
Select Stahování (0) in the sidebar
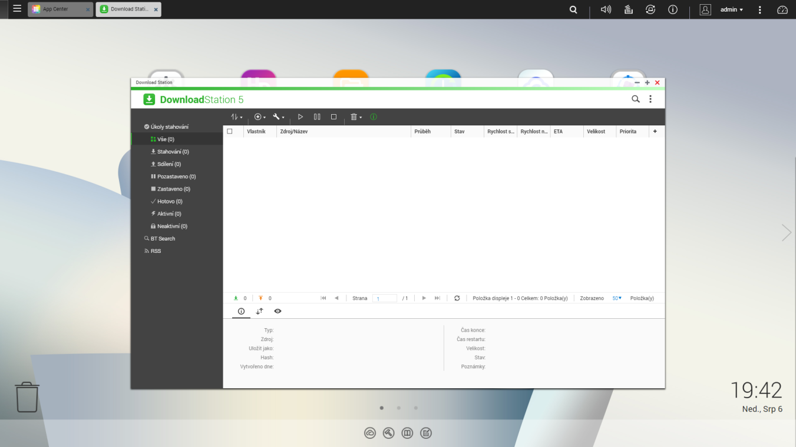177,152
